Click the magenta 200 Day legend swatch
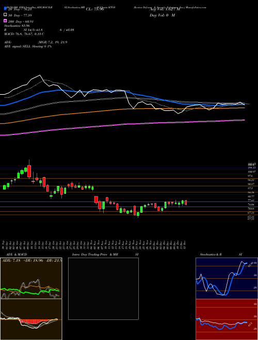 (5, 21)
